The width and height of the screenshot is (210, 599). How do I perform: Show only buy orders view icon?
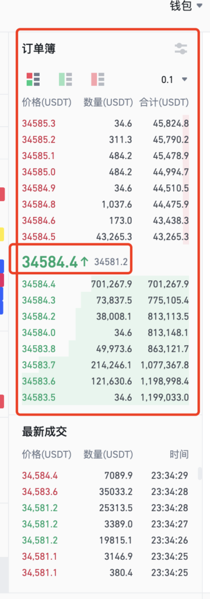click(65, 80)
